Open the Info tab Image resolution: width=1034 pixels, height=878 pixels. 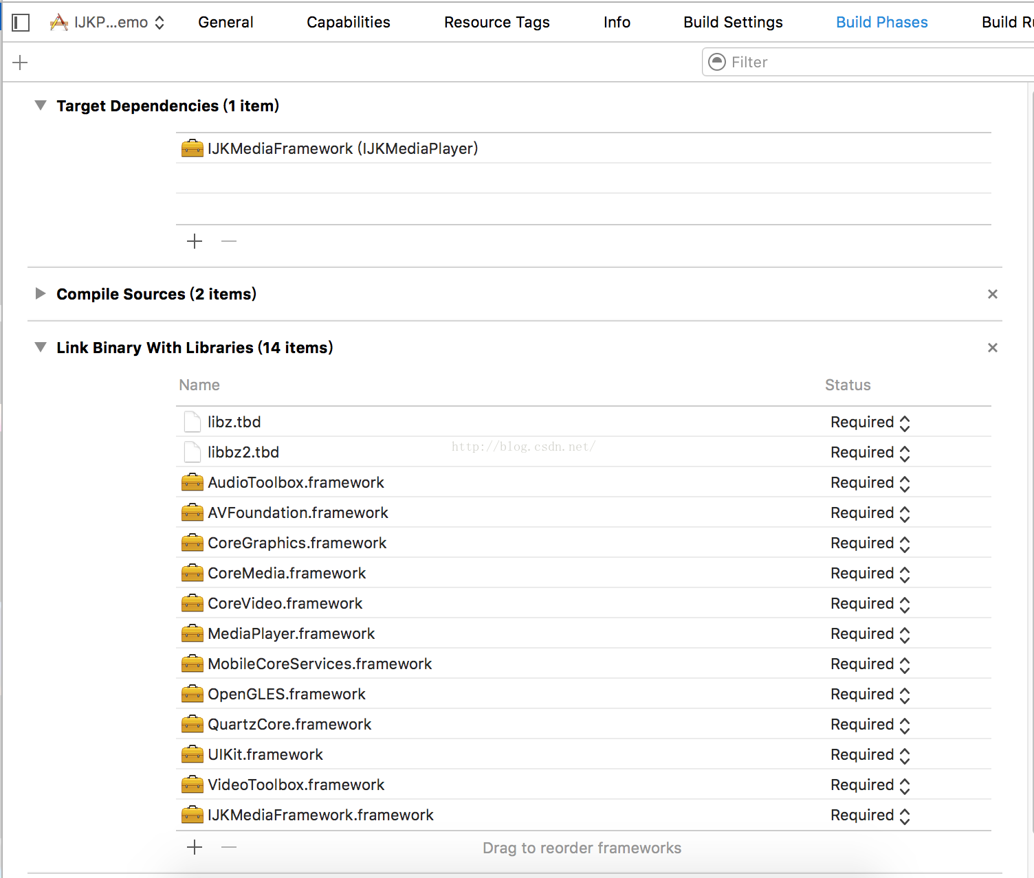click(x=617, y=23)
